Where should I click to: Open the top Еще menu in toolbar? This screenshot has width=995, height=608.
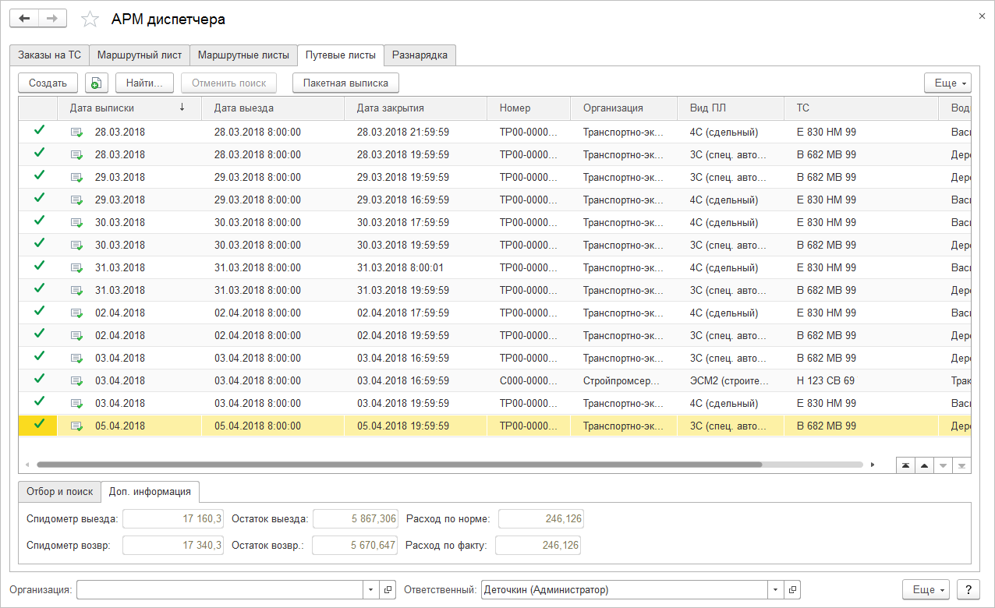click(947, 83)
